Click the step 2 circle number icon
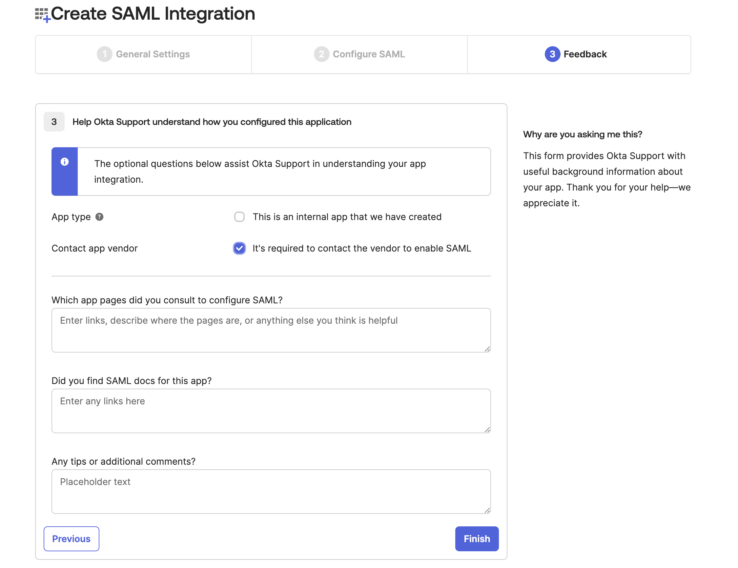This screenshot has width=738, height=568. [x=321, y=54]
